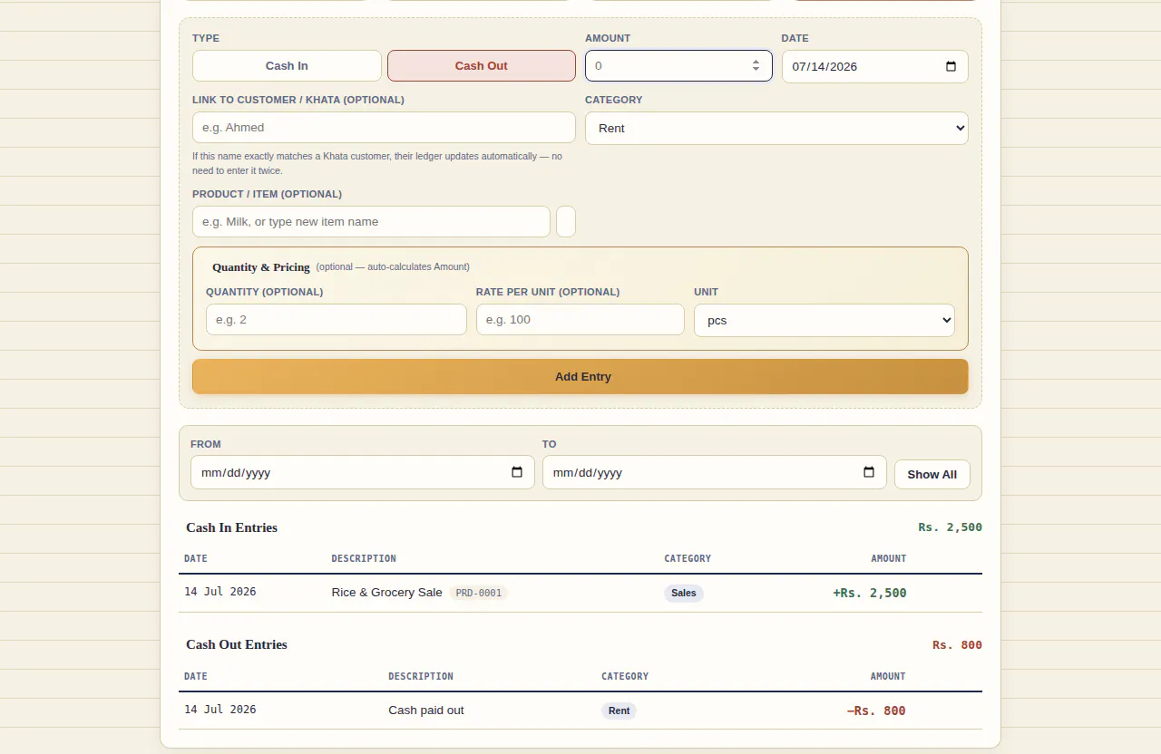
Task: Click the Cash paid out description
Action: click(x=426, y=710)
